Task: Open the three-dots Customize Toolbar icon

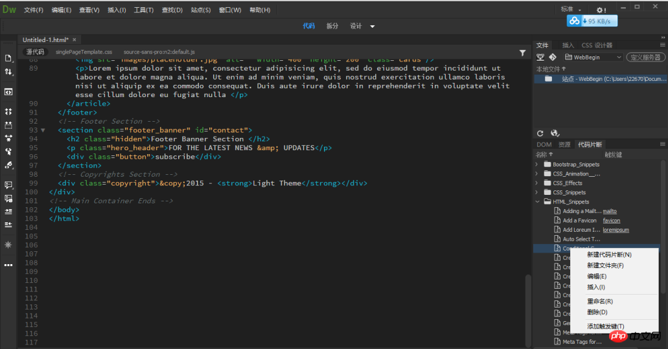Action: (x=8, y=265)
